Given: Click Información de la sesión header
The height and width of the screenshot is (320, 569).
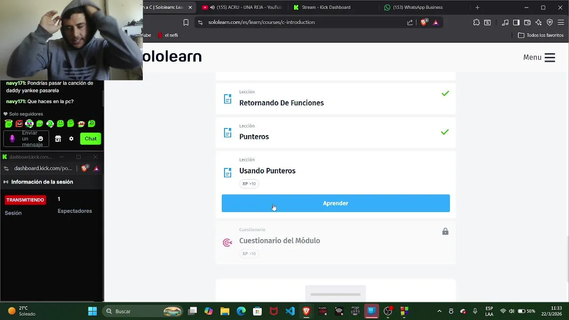Looking at the screenshot, I should pyautogui.click(x=42, y=182).
